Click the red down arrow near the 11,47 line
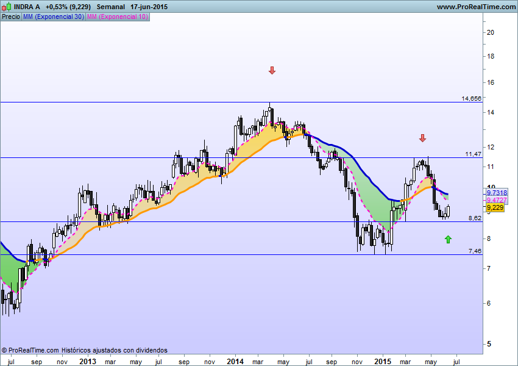Screen dimensions: 518x366 (422, 138)
